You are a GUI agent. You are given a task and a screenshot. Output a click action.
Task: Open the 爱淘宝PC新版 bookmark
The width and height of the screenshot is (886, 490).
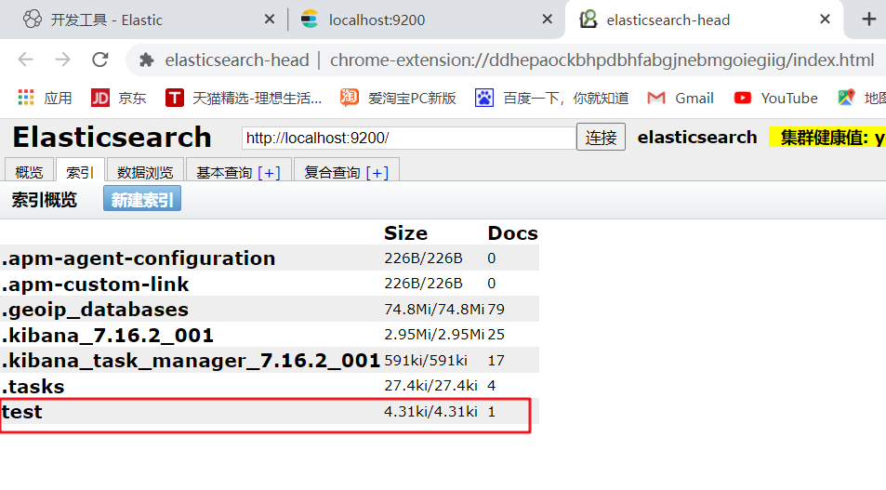(398, 98)
